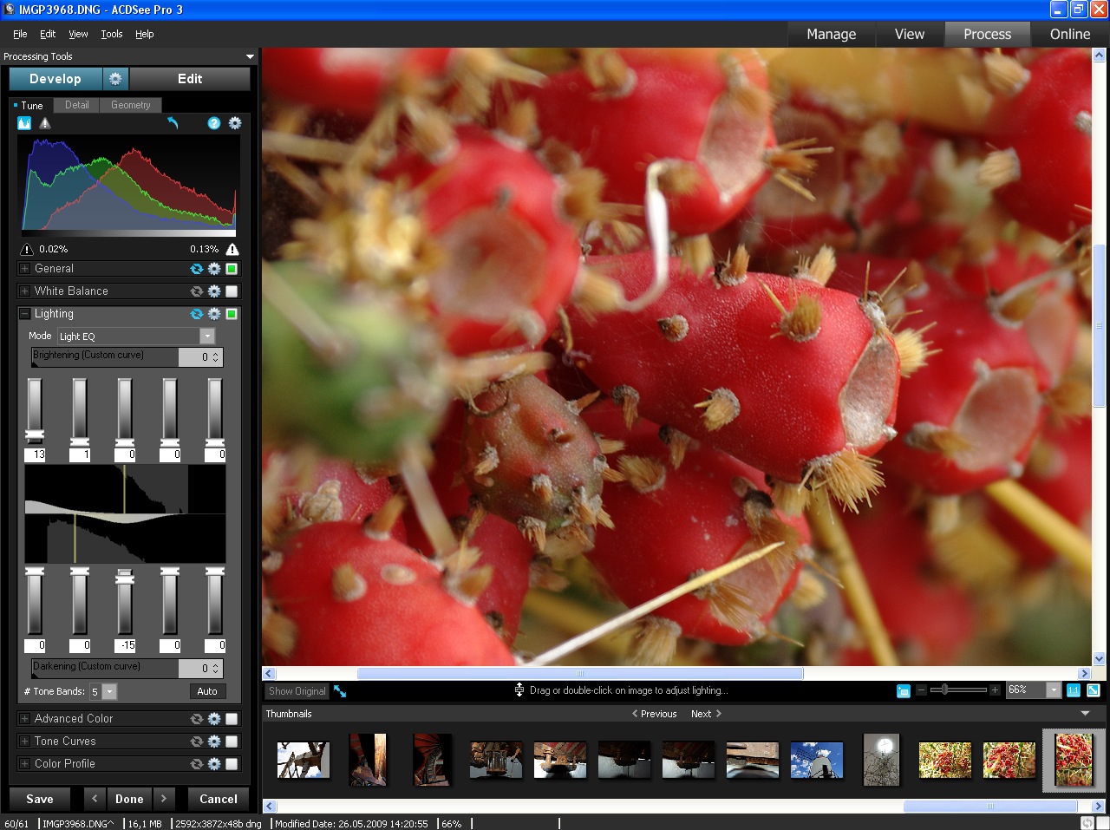The width and height of the screenshot is (1110, 830).
Task: Open the help icon beside the histogram
Action: tap(212, 122)
